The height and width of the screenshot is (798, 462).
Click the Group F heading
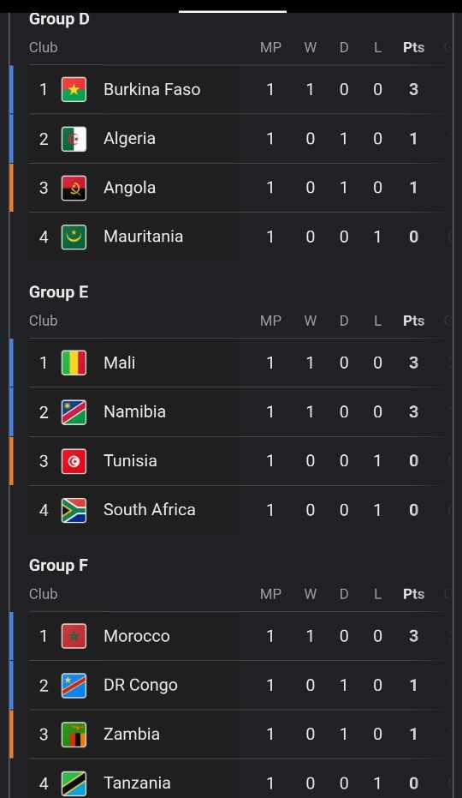[x=58, y=566]
